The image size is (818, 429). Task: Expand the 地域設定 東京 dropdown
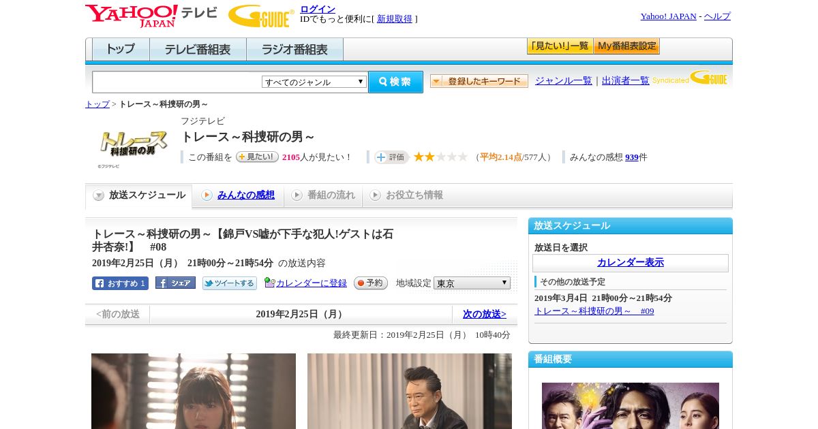(x=472, y=283)
